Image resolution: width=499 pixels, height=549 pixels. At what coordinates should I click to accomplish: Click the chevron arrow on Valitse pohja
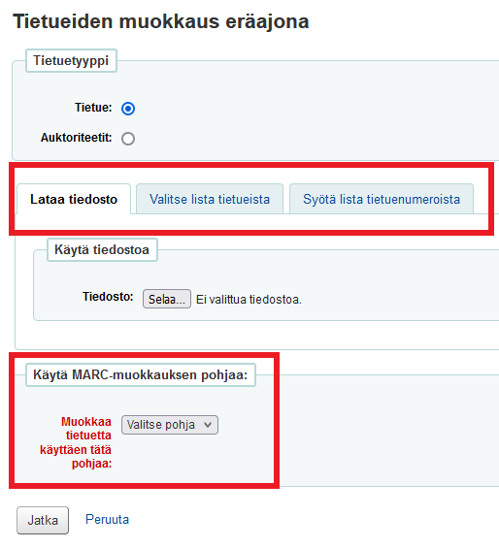coord(208,425)
